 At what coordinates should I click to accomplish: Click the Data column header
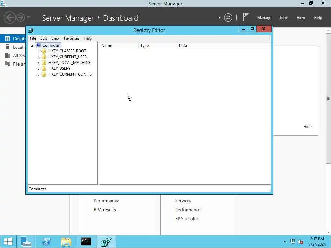(x=224, y=45)
